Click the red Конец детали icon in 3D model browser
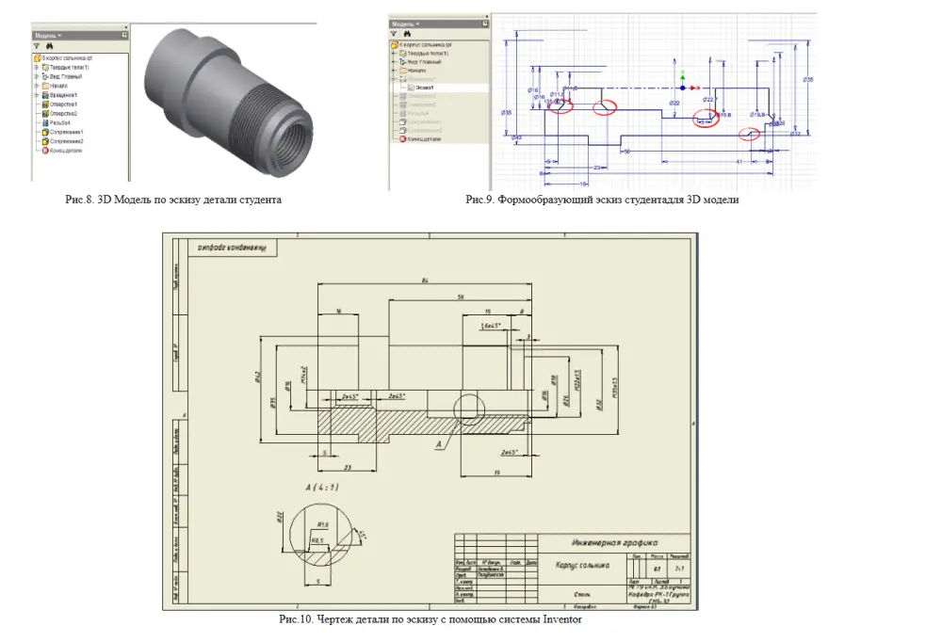This screenshot has height=642, width=942. click(45, 150)
